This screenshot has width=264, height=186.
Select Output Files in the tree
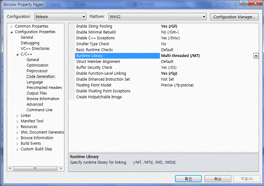(x=37, y=93)
